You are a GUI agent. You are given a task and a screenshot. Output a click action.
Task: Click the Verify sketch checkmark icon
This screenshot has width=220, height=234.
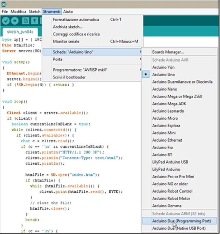[6, 21]
